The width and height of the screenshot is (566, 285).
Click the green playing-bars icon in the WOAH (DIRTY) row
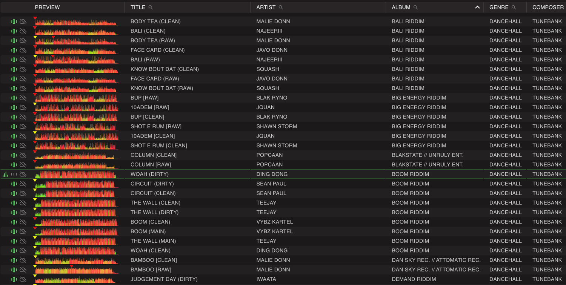[5, 174]
